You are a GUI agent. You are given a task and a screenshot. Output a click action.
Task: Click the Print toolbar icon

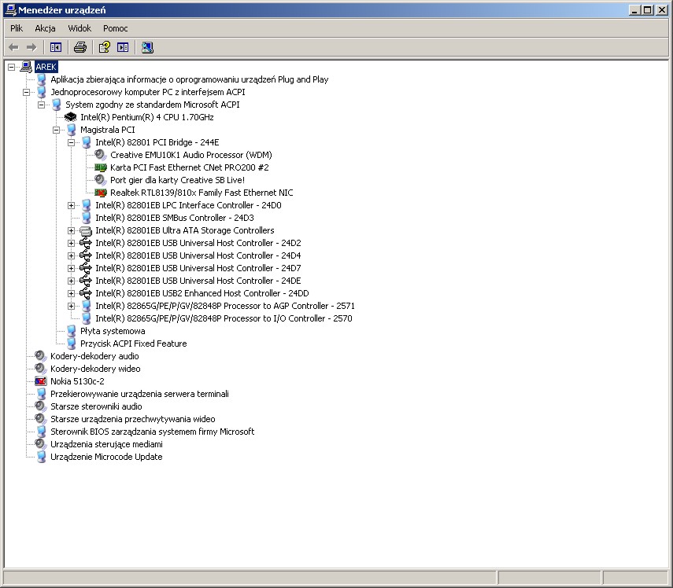(x=80, y=47)
